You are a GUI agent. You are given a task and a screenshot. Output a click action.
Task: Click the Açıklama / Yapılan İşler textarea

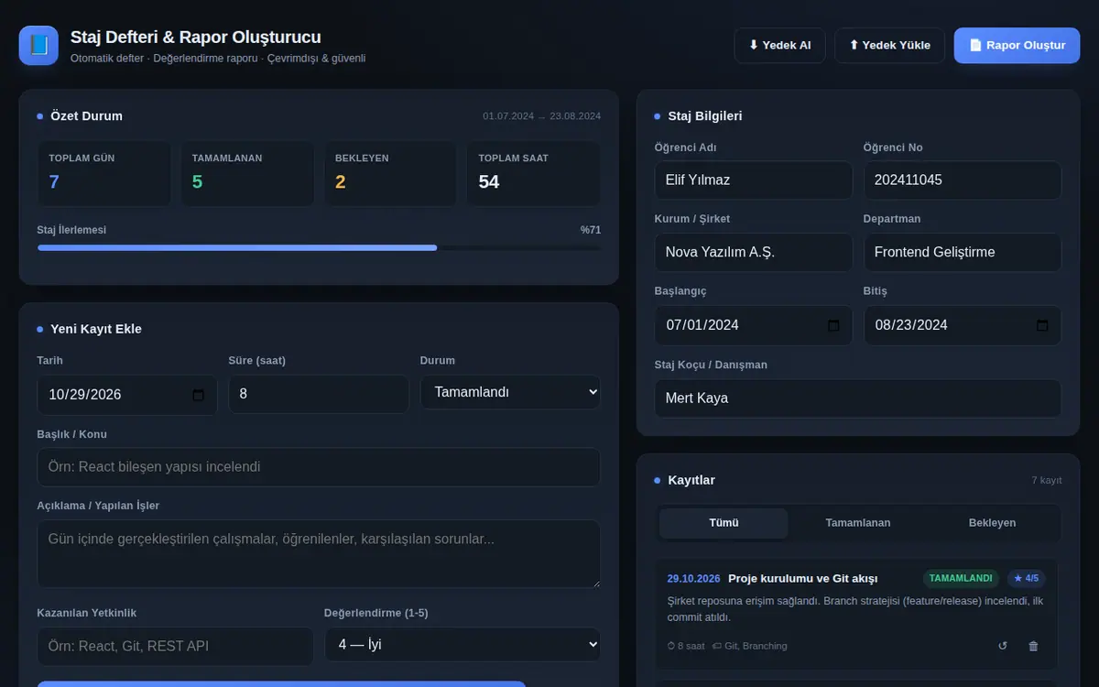coord(319,554)
